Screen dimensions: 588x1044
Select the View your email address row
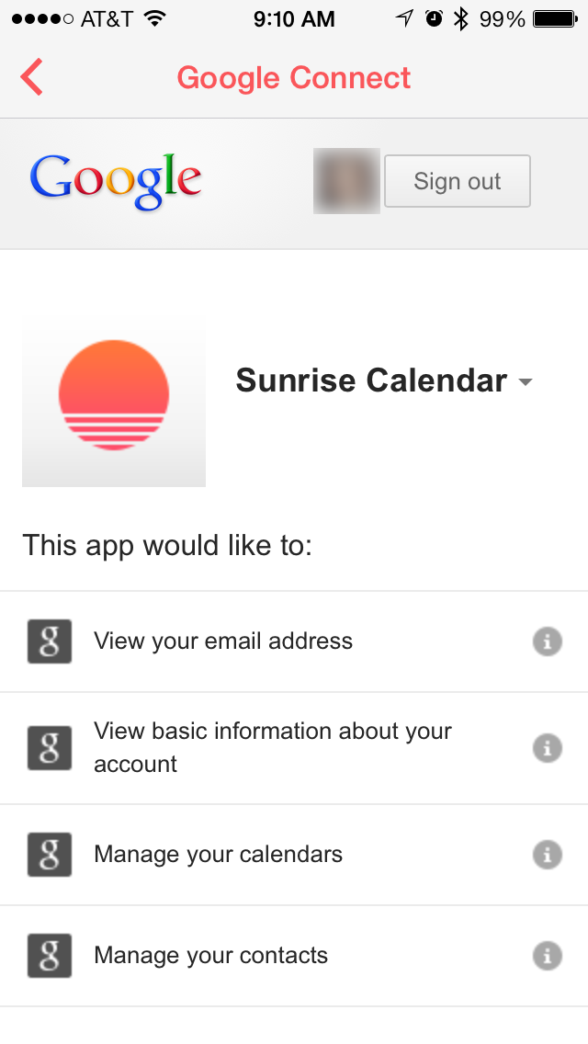click(x=223, y=641)
